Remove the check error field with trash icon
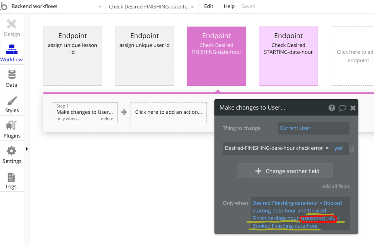374x245 pixels. point(352,148)
